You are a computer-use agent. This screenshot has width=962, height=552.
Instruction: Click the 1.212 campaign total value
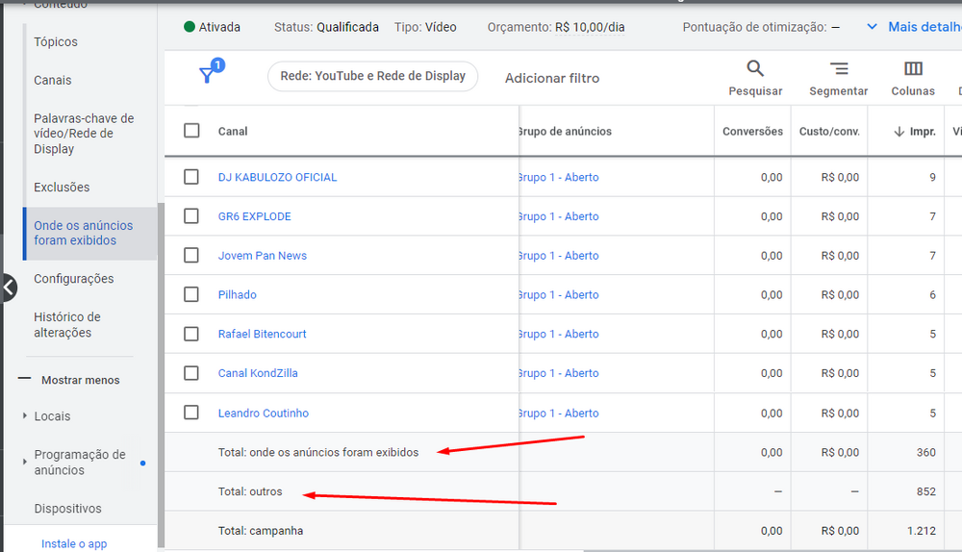click(x=922, y=531)
